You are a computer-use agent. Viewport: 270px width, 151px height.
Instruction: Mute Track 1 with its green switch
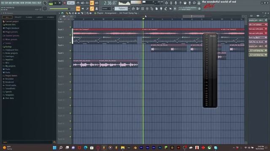(x=70, y=27)
